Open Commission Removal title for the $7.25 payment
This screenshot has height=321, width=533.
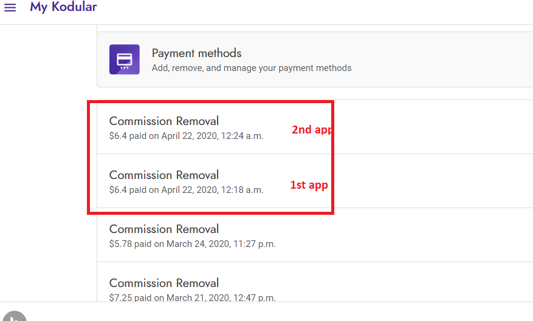pyautogui.click(x=164, y=283)
